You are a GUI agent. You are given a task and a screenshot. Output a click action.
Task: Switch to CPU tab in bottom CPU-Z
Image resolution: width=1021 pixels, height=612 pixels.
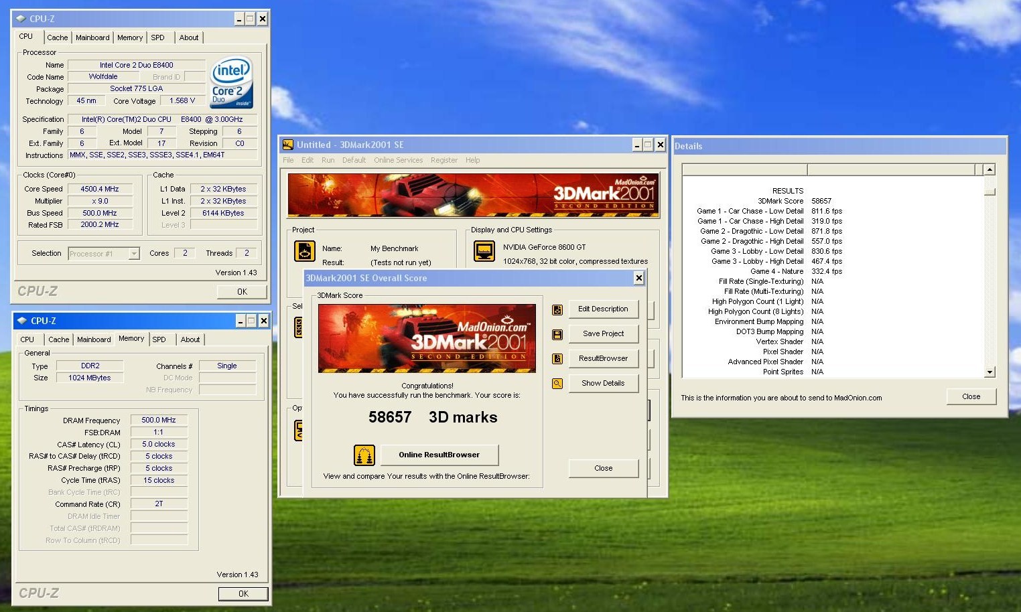pos(27,340)
